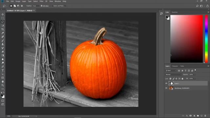Select the Spot Healing Brush tool

[x=3, y=37]
